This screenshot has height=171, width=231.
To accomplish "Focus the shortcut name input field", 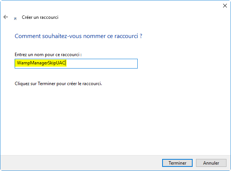I will click(76, 64).
